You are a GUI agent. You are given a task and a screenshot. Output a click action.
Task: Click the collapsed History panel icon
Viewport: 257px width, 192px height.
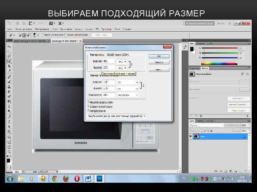[x=185, y=47]
